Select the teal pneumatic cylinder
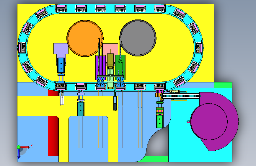The image size is (256, 166). tap(81, 109)
